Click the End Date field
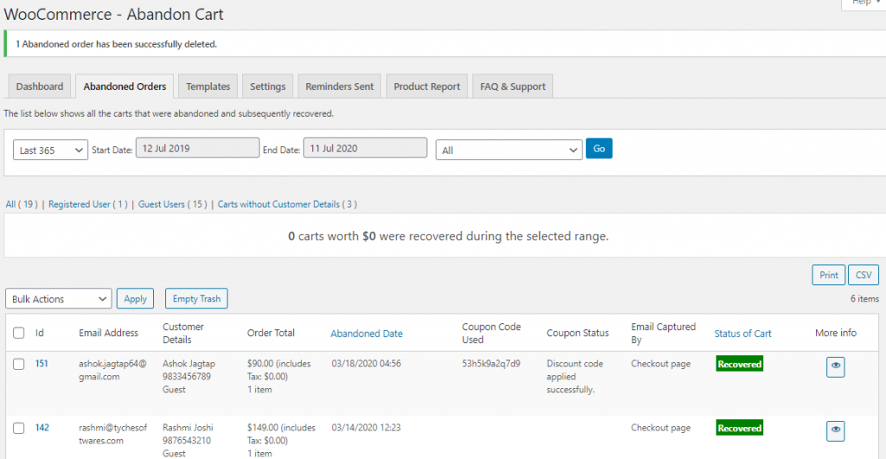 [x=365, y=149]
